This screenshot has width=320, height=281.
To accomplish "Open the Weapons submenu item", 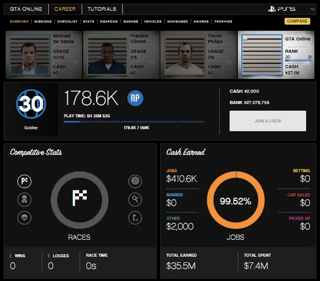I will (x=108, y=21).
